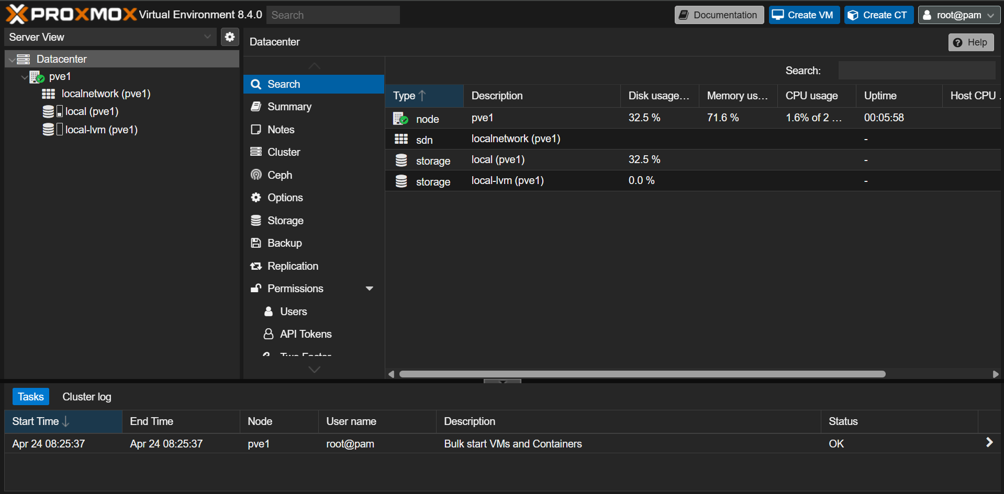
Task: Open the Storage menu item
Action: [x=314, y=221]
